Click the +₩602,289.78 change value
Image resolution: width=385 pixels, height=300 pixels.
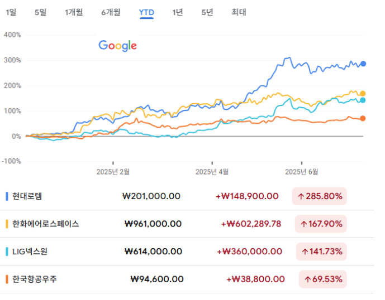[x=251, y=224]
